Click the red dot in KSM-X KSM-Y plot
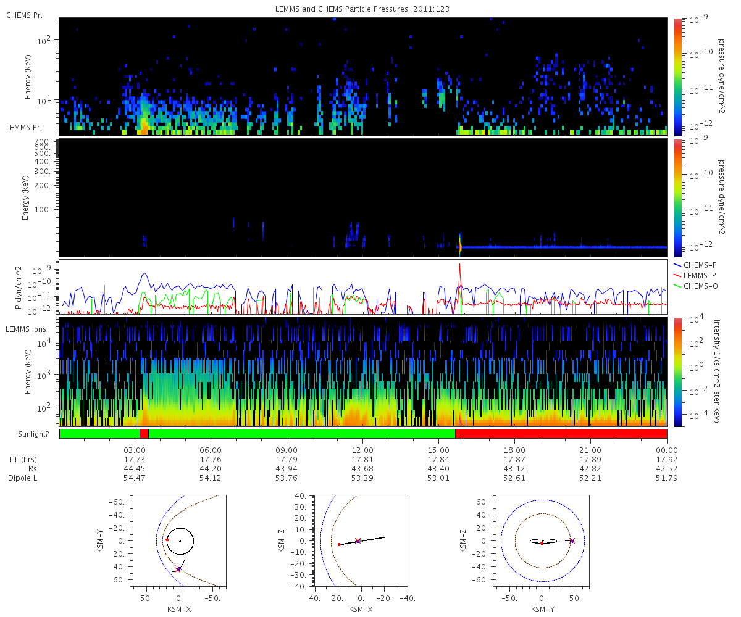The height and width of the screenshot is (617, 741). 167,540
